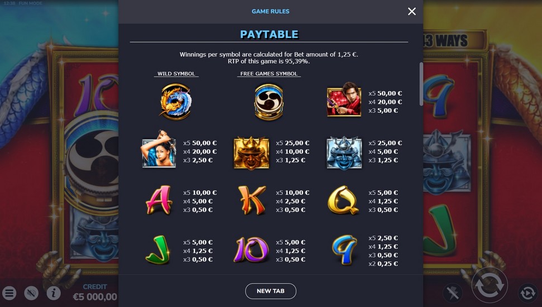542x307 pixels.
Task: Open the NEW TAB button
Action: pyautogui.click(x=270, y=291)
